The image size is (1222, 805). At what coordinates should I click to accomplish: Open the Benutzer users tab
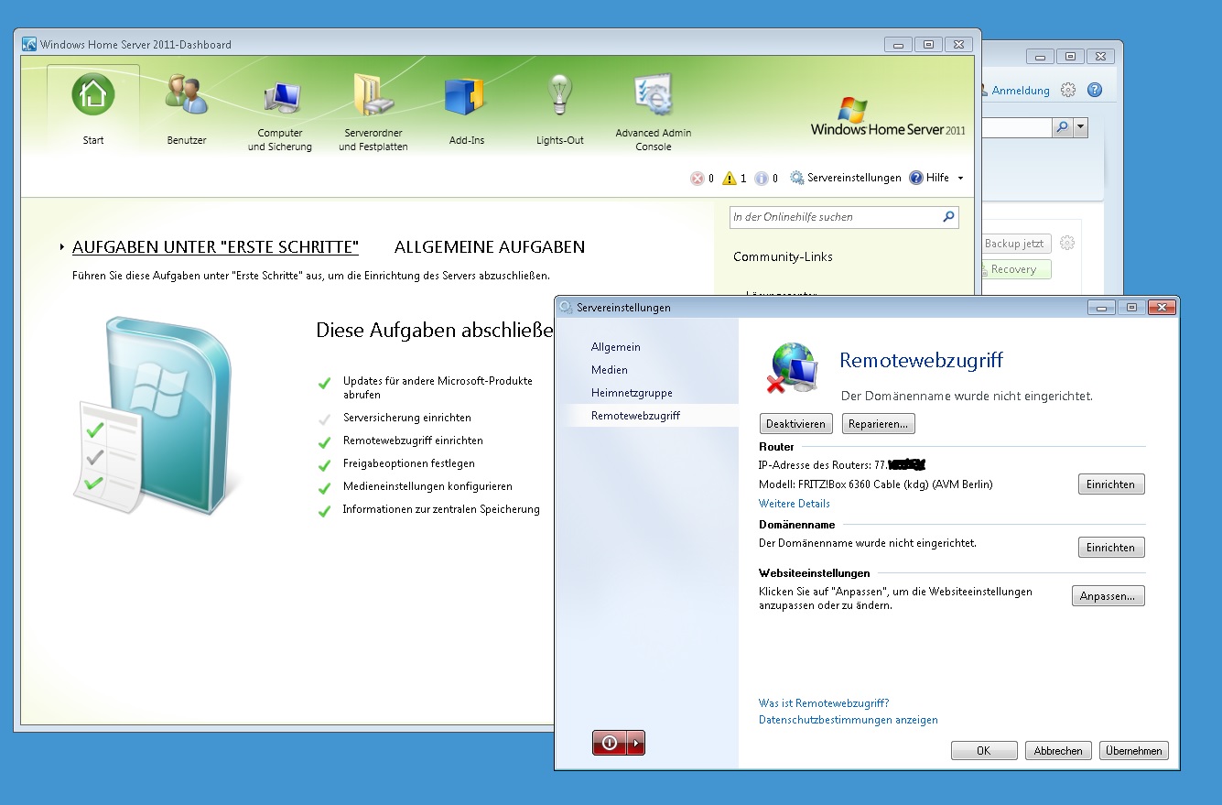pyautogui.click(x=187, y=108)
